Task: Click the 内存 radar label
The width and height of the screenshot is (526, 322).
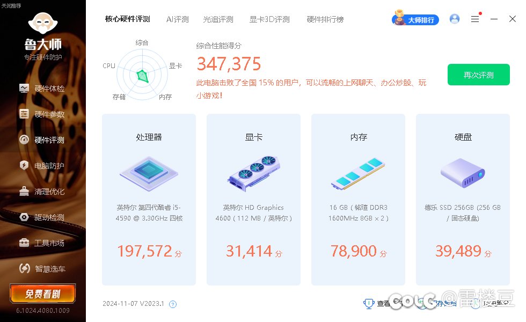Action: pyautogui.click(x=165, y=97)
